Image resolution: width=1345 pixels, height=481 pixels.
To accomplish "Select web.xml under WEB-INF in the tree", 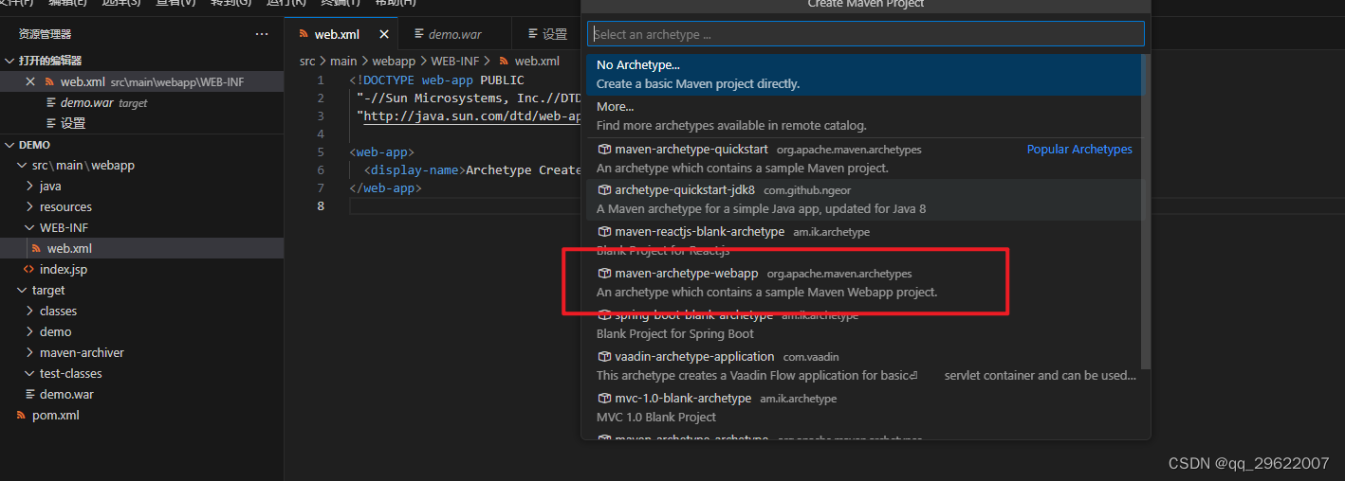I will coord(141,249).
